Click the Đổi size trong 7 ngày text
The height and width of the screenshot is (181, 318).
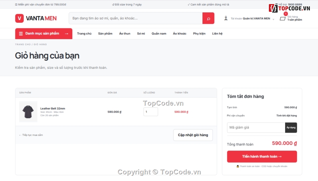coord(127,4)
